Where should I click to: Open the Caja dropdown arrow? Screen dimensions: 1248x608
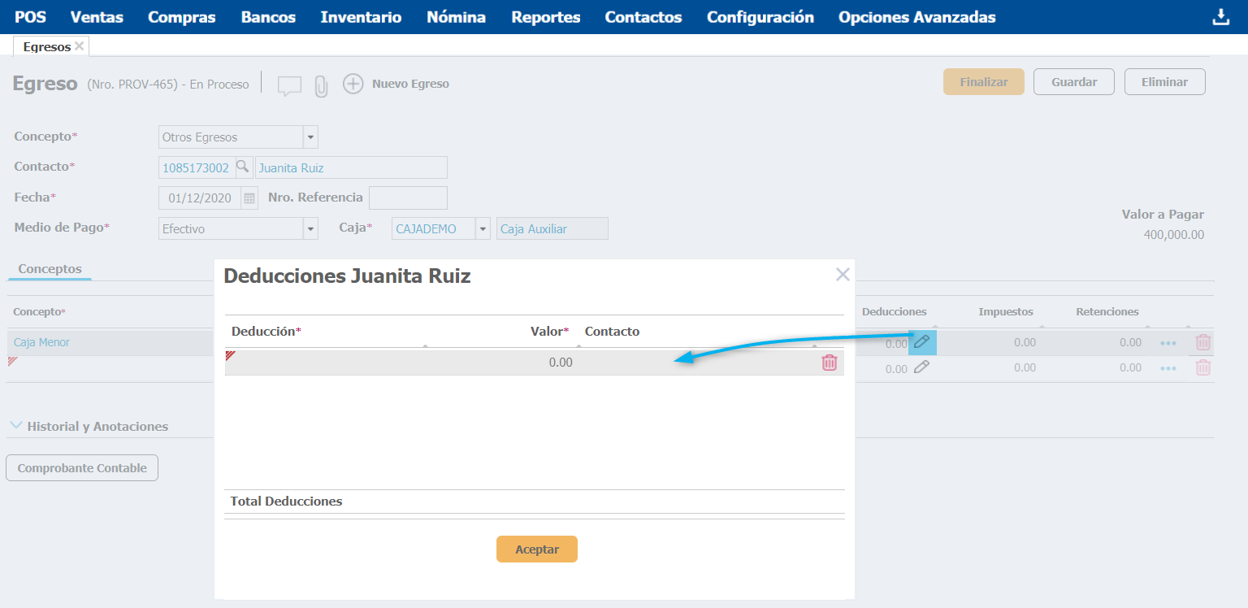click(x=483, y=229)
